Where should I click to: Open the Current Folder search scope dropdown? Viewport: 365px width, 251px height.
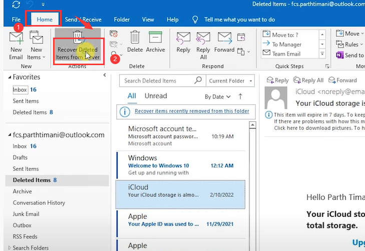tap(231, 81)
